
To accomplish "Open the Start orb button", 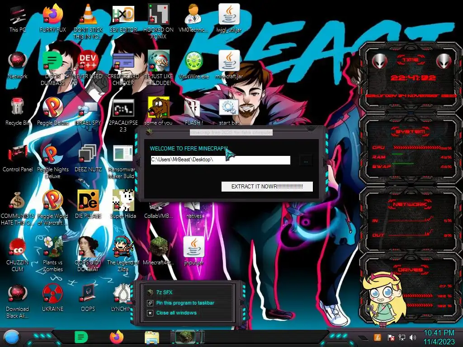I will click(11, 337).
